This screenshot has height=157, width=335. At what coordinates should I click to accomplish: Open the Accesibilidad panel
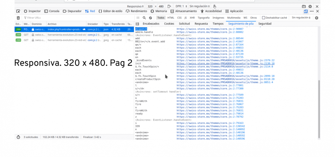[x=211, y=11]
